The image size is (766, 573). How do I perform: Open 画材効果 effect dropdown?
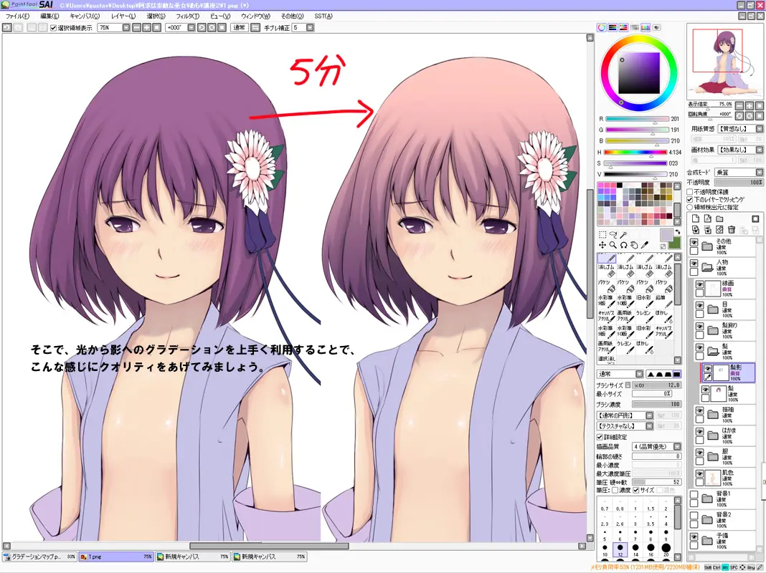(x=759, y=150)
